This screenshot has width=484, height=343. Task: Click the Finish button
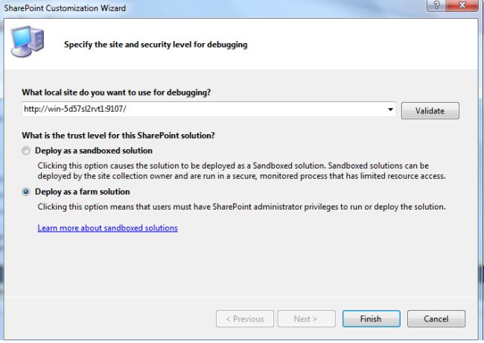click(x=371, y=318)
